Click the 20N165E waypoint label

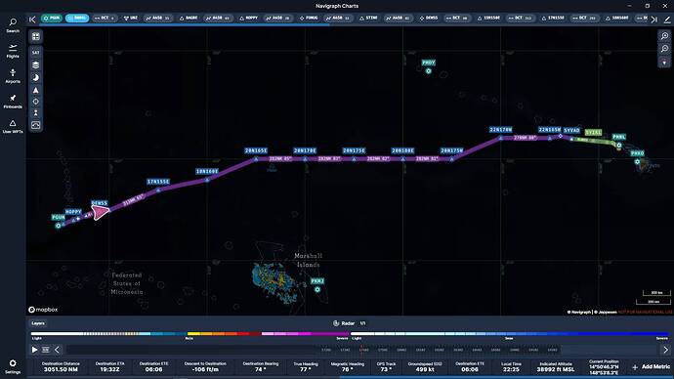click(x=256, y=150)
